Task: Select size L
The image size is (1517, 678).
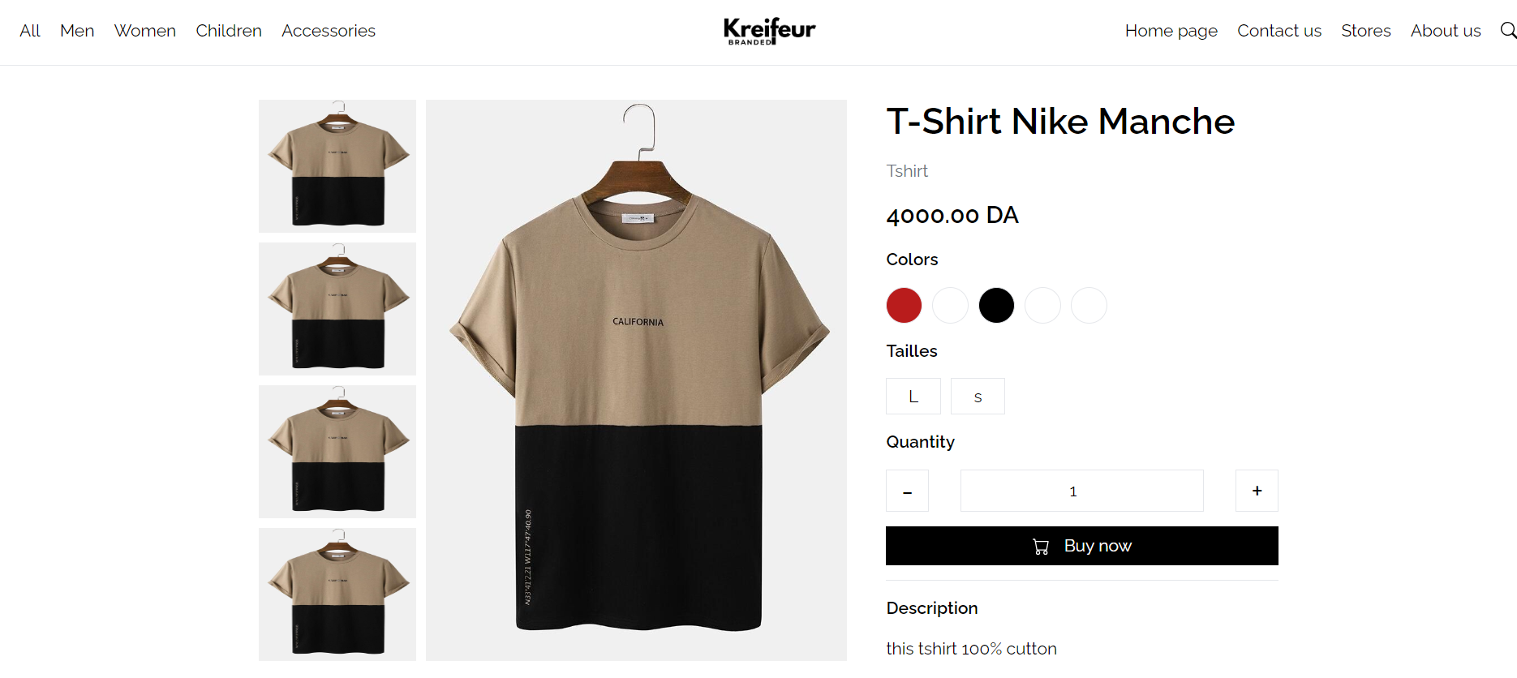Action: click(x=913, y=397)
